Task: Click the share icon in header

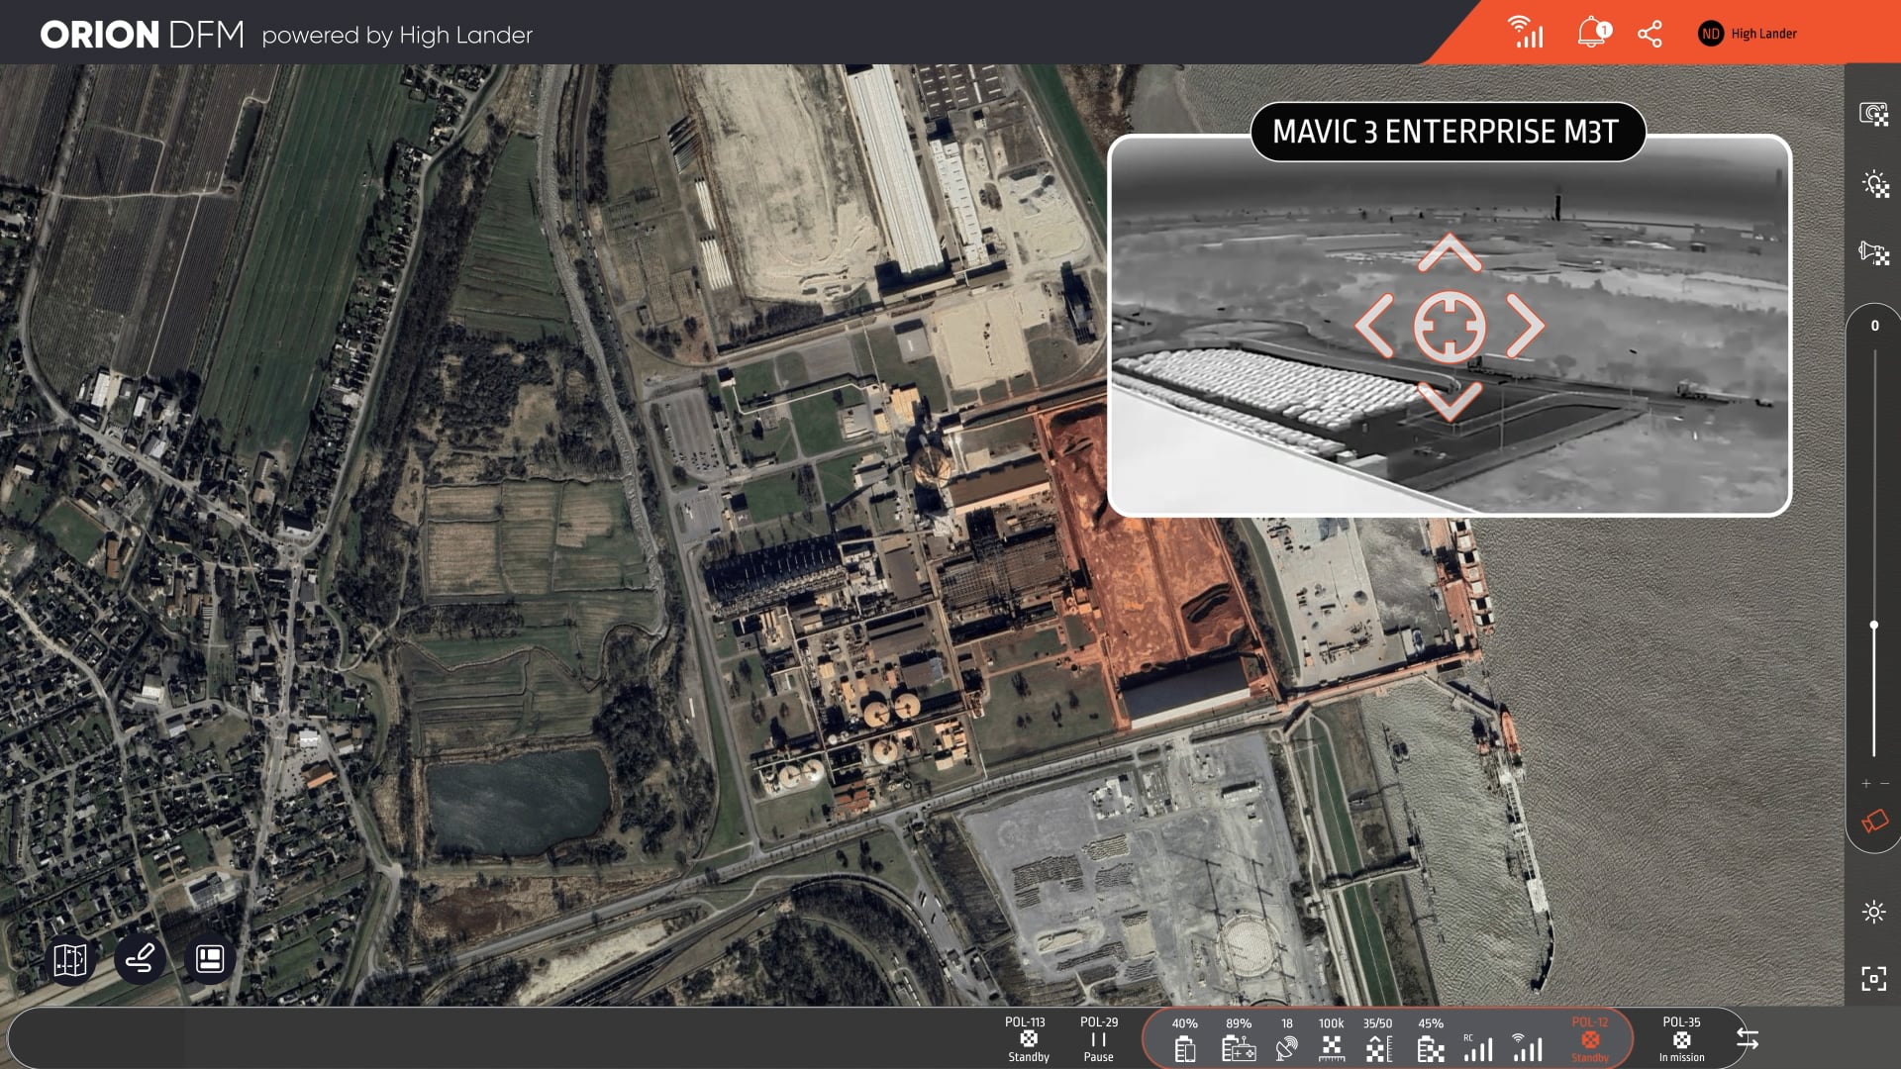Action: (x=1650, y=34)
